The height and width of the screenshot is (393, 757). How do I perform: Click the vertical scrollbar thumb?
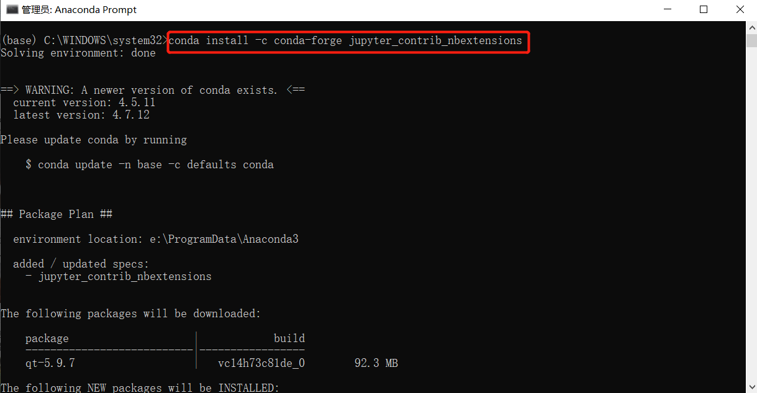click(751, 40)
